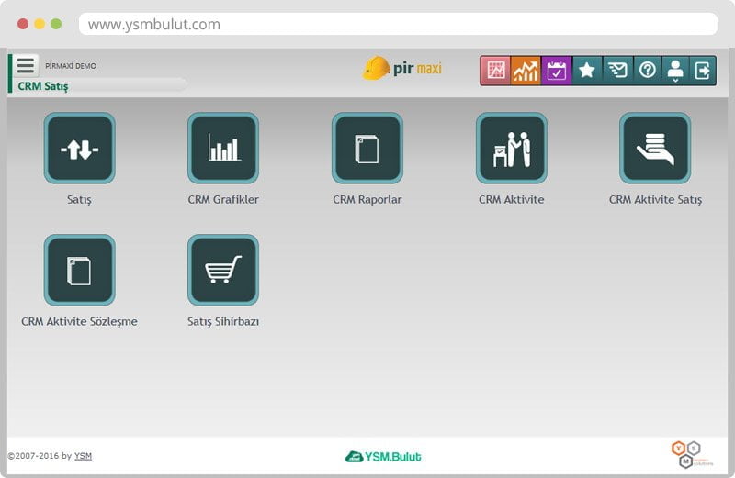Viewport: 735px width, 478px height.
Task: Click the YSM.Bulut footer logo
Action: click(383, 456)
